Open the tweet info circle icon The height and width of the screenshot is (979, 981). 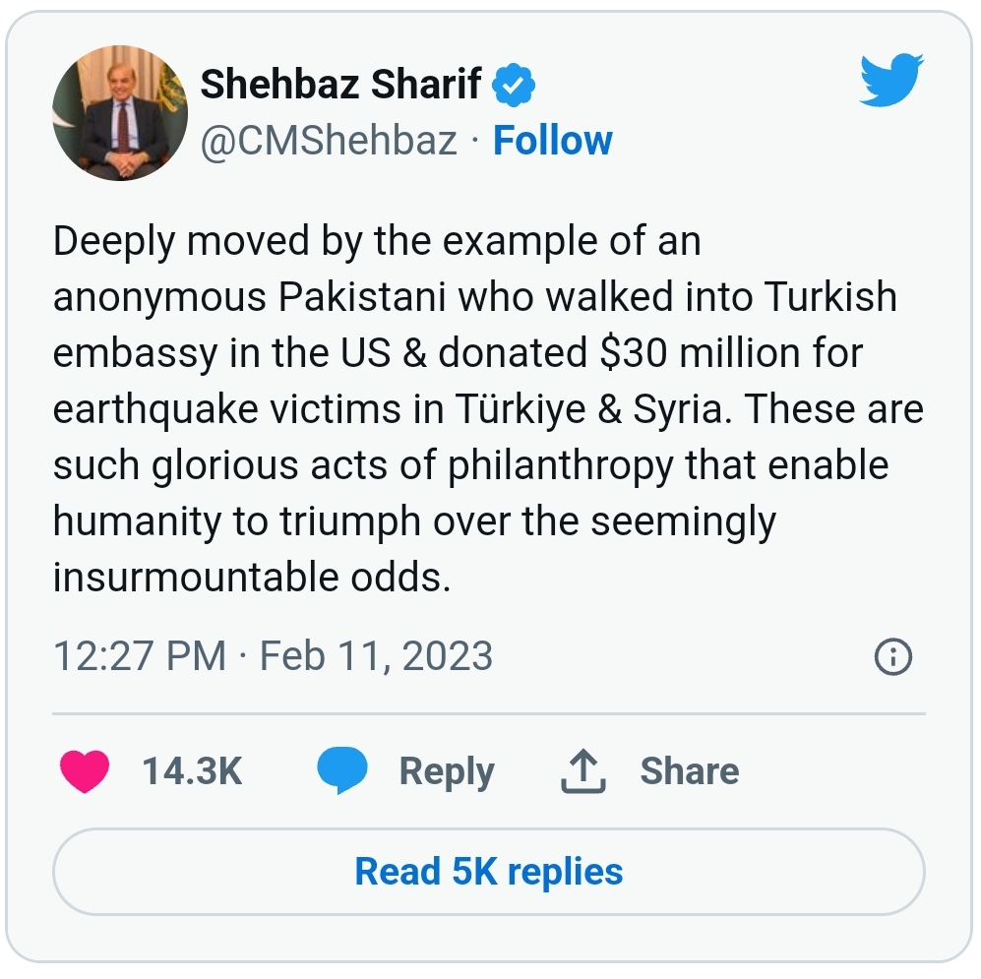pyautogui.click(x=892, y=656)
